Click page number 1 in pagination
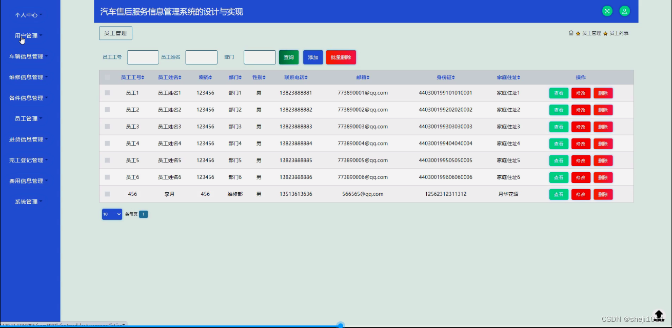672x328 pixels. click(143, 214)
